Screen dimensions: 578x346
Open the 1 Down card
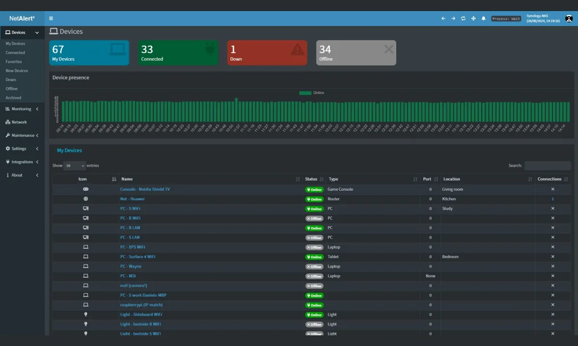coord(267,53)
